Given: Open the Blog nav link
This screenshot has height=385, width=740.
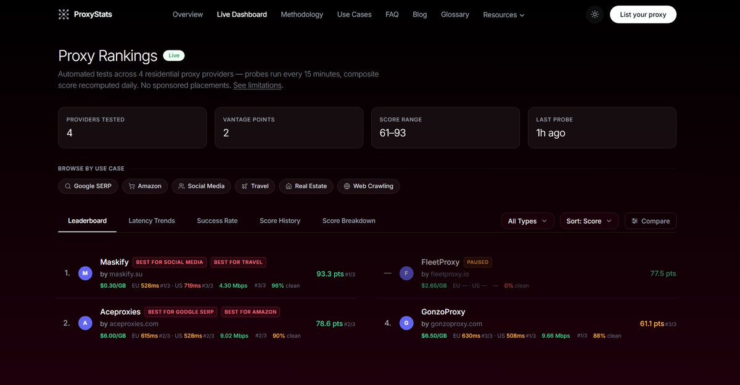Looking at the screenshot, I should pyautogui.click(x=420, y=14).
